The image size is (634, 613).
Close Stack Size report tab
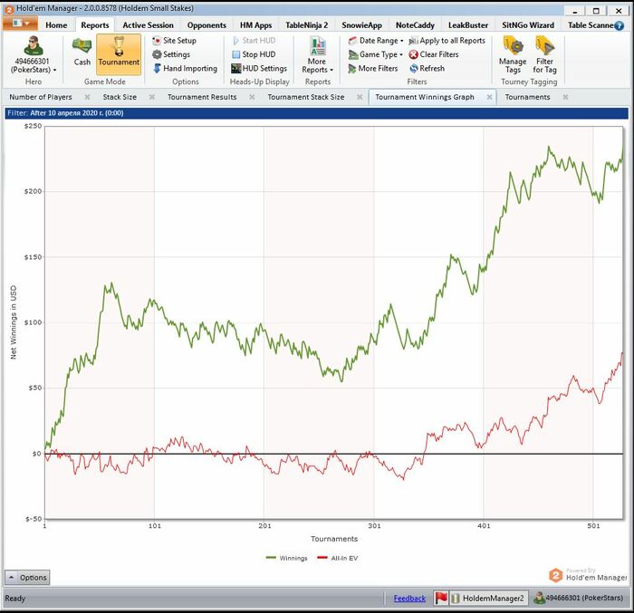[151, 97]
